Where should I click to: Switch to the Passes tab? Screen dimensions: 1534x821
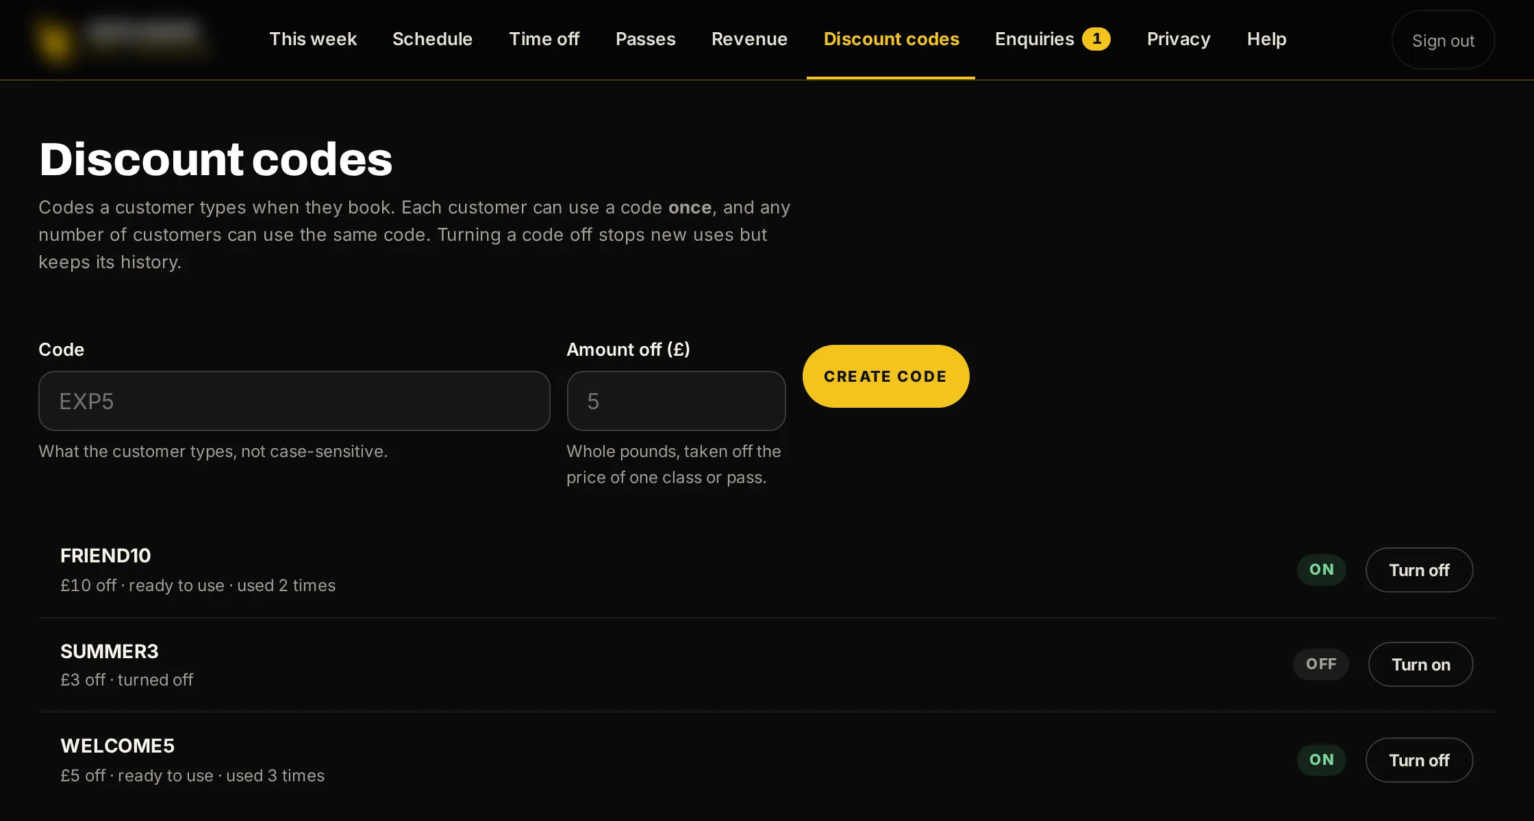pos(645,39)
